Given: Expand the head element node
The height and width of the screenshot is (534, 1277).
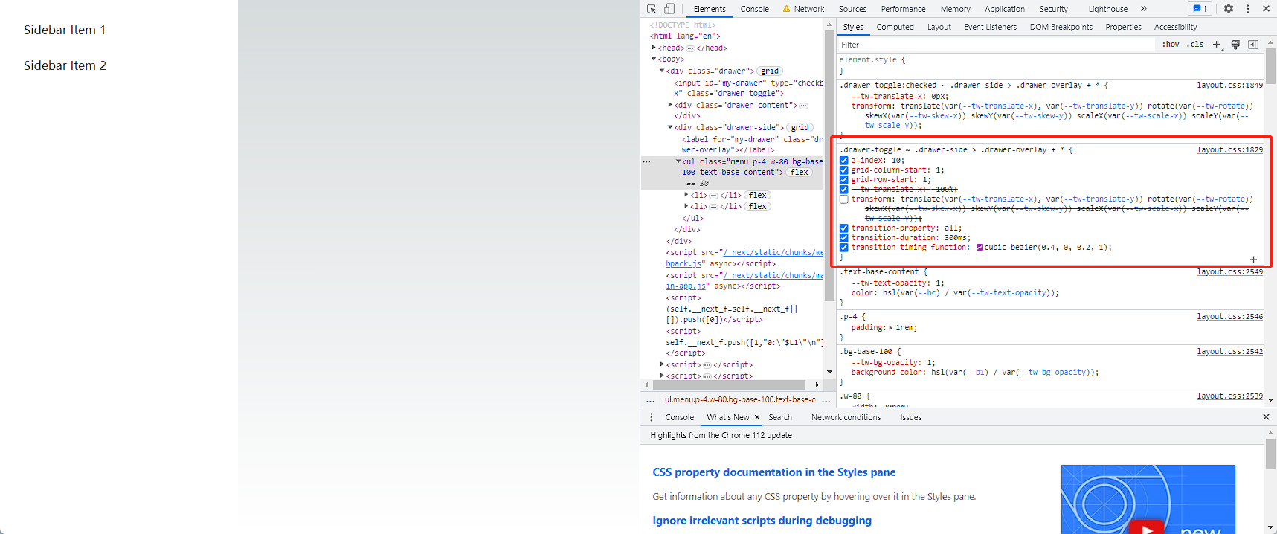Looking at the screenshot, I should pos(654,48).
